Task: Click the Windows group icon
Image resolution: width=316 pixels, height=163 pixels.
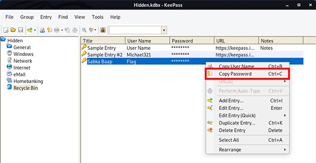Action: coord(9,53)
